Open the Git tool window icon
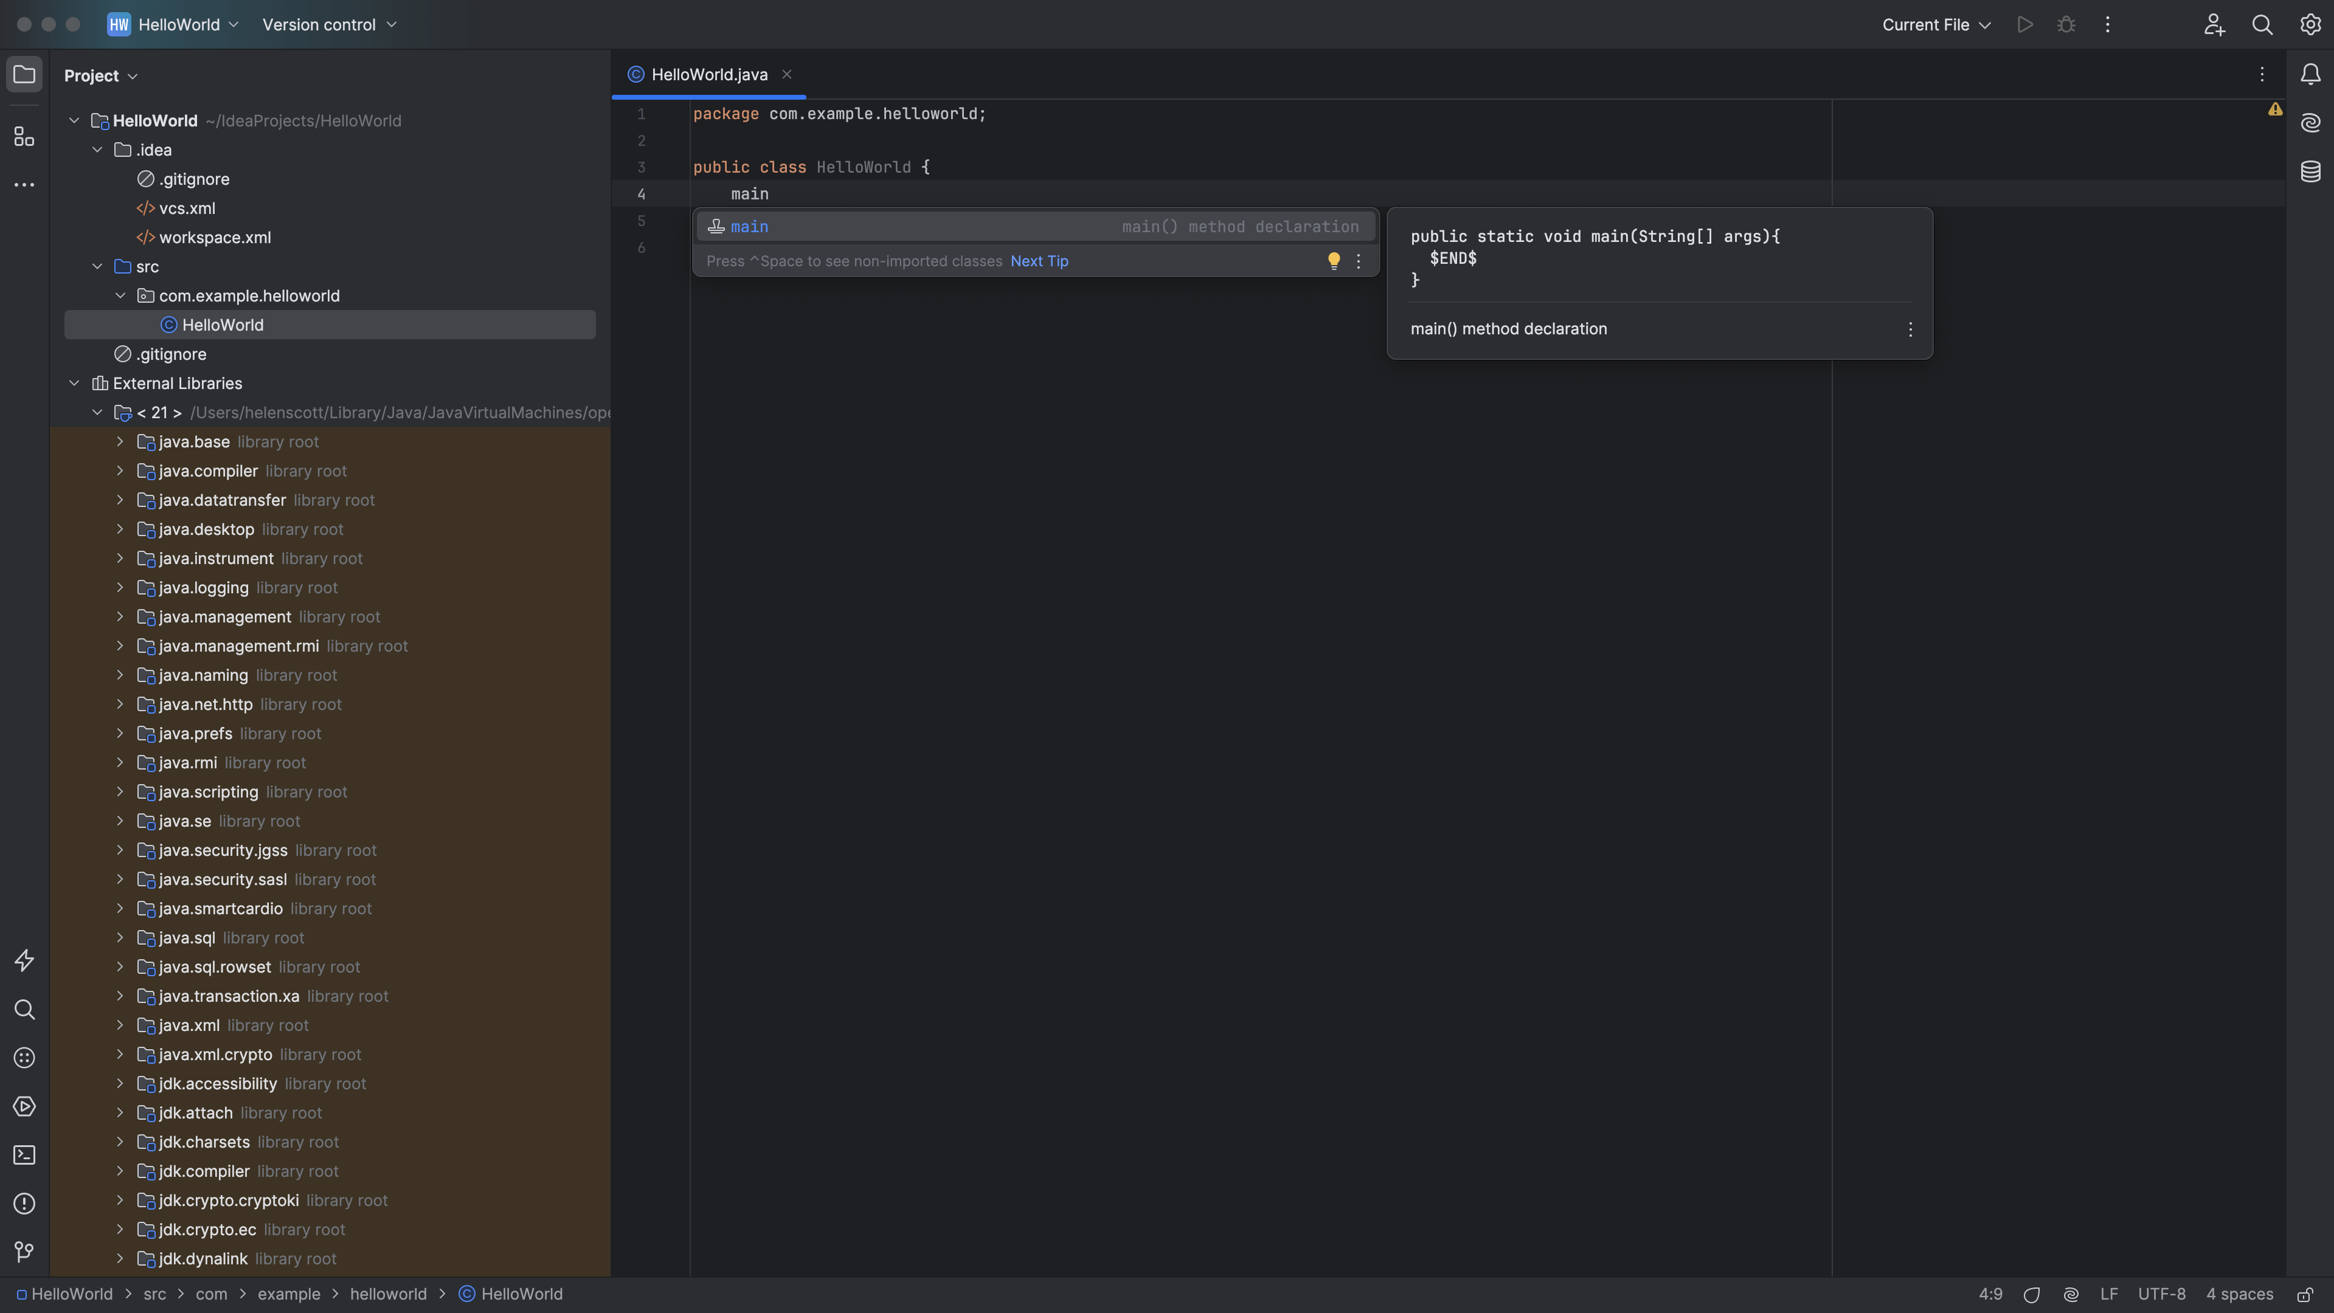The width and height of the screenshot is (2334, 1313). click(x=24, y=1252)
